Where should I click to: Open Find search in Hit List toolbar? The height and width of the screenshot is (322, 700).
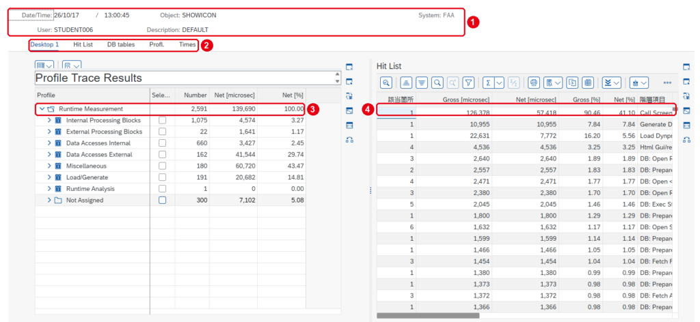tap(437, 83)
